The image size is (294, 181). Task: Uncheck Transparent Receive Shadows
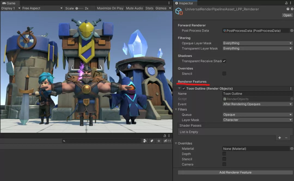coord(224,61)
